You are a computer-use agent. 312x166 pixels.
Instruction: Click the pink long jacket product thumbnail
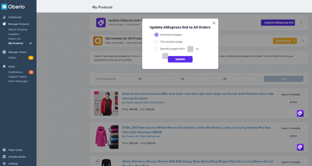pos(106,137)
